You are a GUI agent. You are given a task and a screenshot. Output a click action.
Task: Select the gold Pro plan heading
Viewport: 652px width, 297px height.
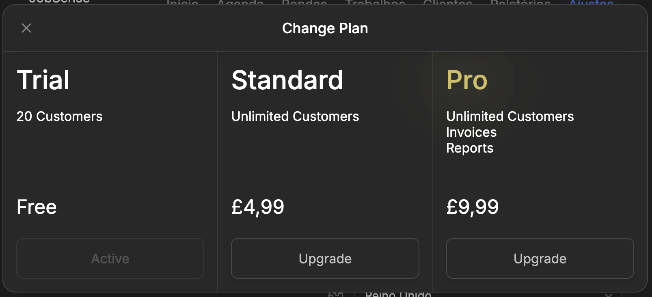pos(466,80)
